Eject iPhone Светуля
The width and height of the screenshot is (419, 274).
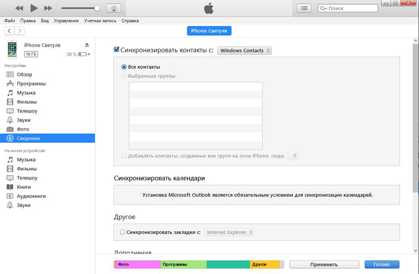coord(87,45)
